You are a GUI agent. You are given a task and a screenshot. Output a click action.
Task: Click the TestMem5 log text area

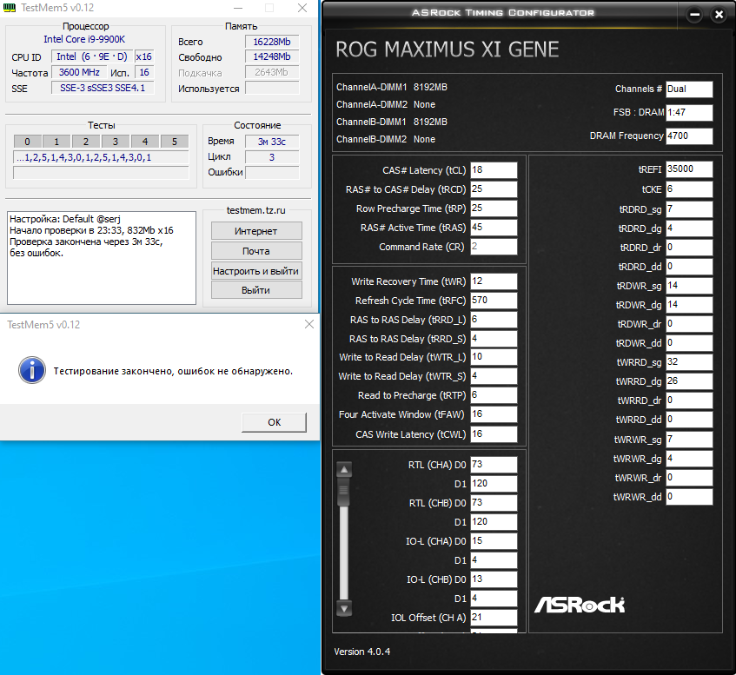(x=102, y=258)
